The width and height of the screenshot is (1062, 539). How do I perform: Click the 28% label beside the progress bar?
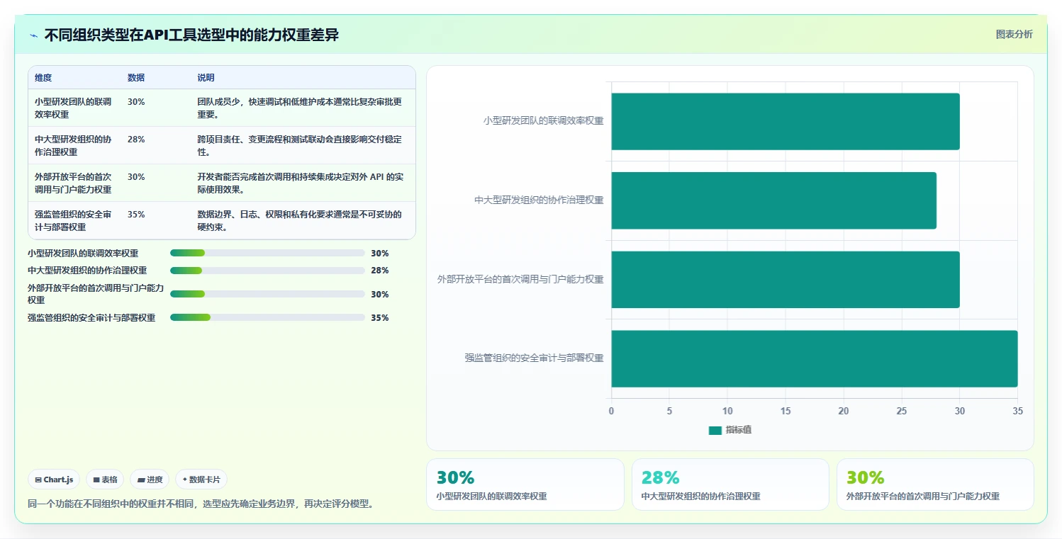click(x=380, y=271)
